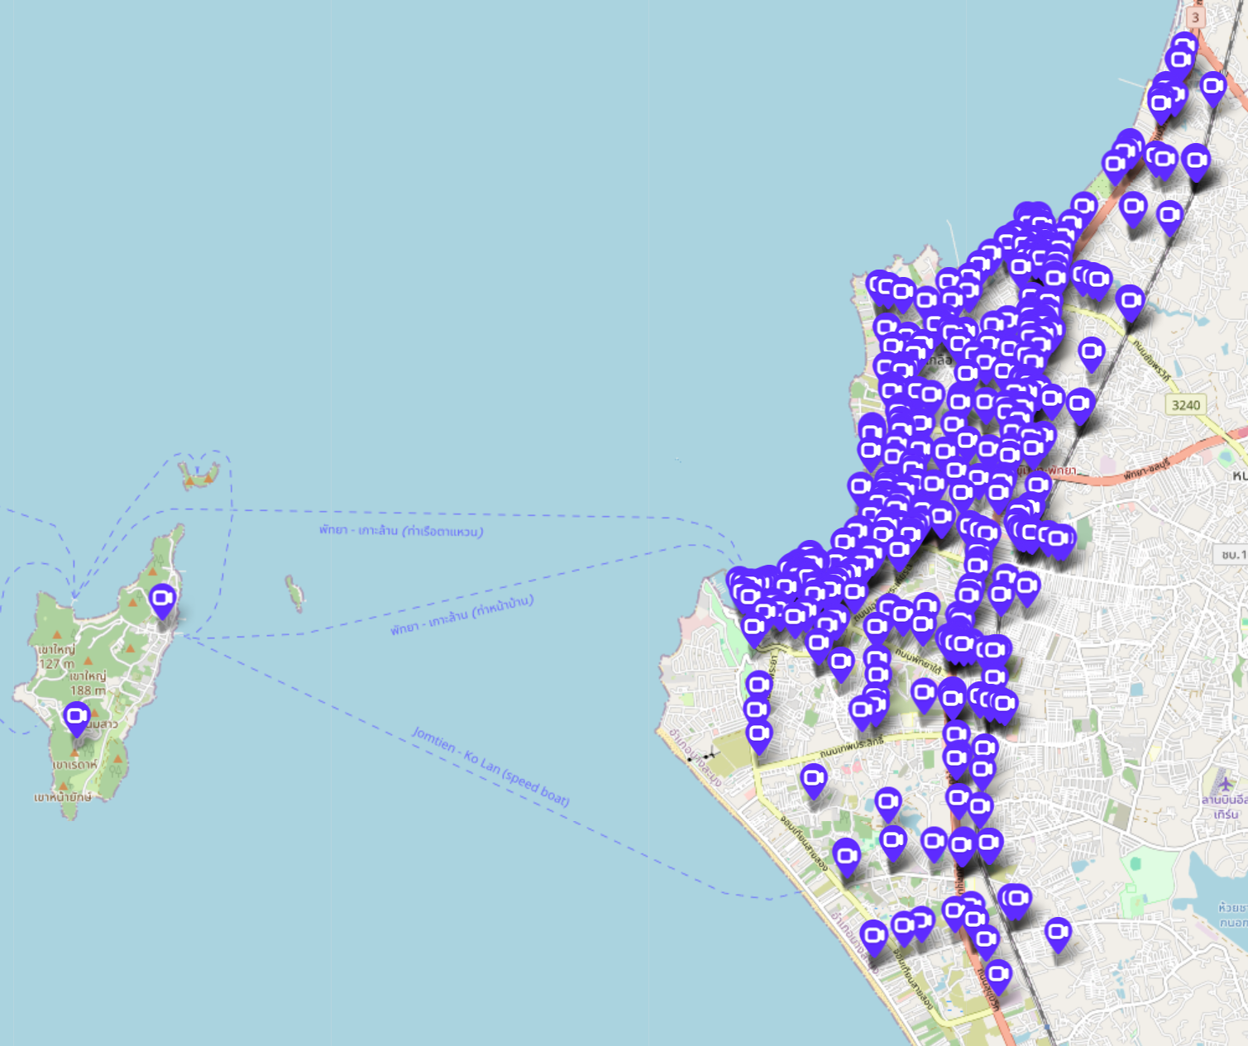The width and height of the screenshot is (1248, 1046).
Task: Open the isolated camera marker at far bottom right
Action: coord(1058,934)
